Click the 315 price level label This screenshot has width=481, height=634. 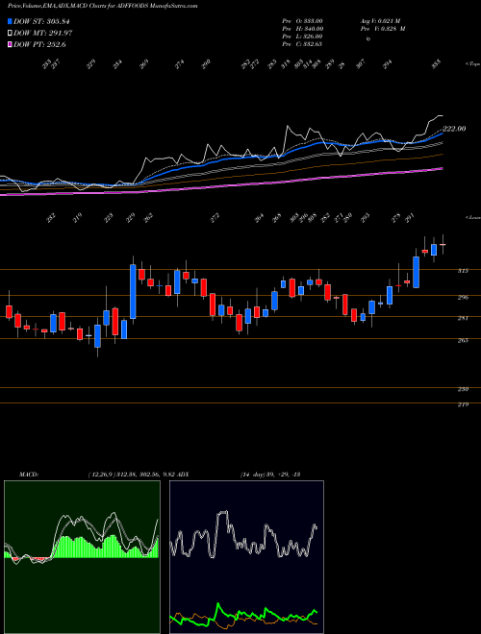463,271
